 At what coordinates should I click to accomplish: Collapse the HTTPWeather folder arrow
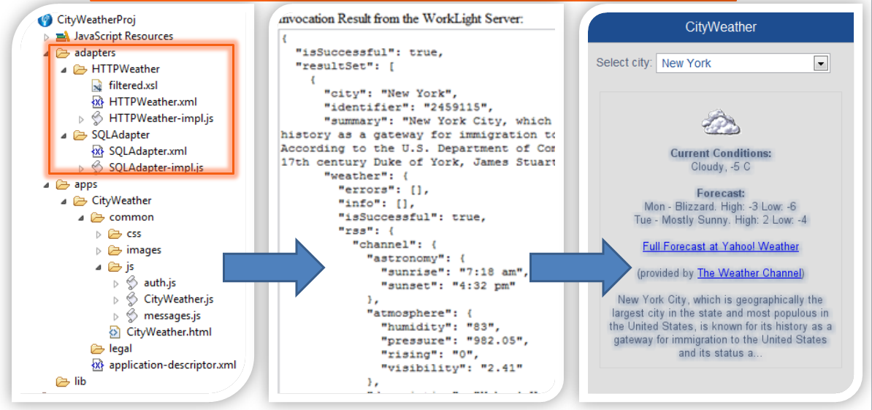click(x=64, y=70)
